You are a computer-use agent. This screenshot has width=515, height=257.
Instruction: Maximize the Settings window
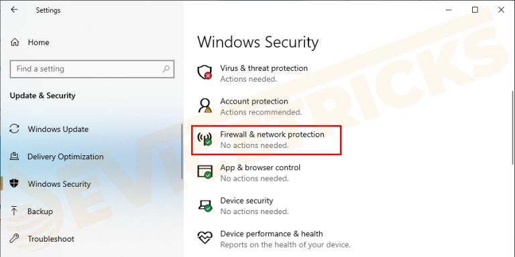(x=475, y=10)
